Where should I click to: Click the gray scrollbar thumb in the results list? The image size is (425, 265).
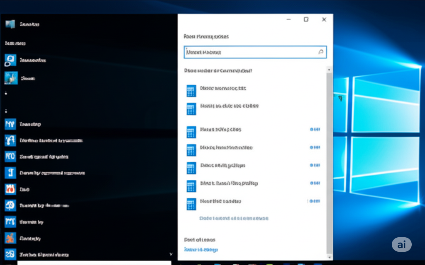[x=329, y=162]
